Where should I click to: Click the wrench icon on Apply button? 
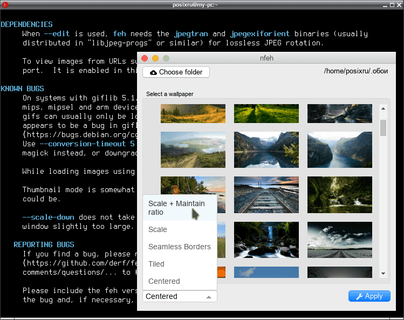(359, 297)
